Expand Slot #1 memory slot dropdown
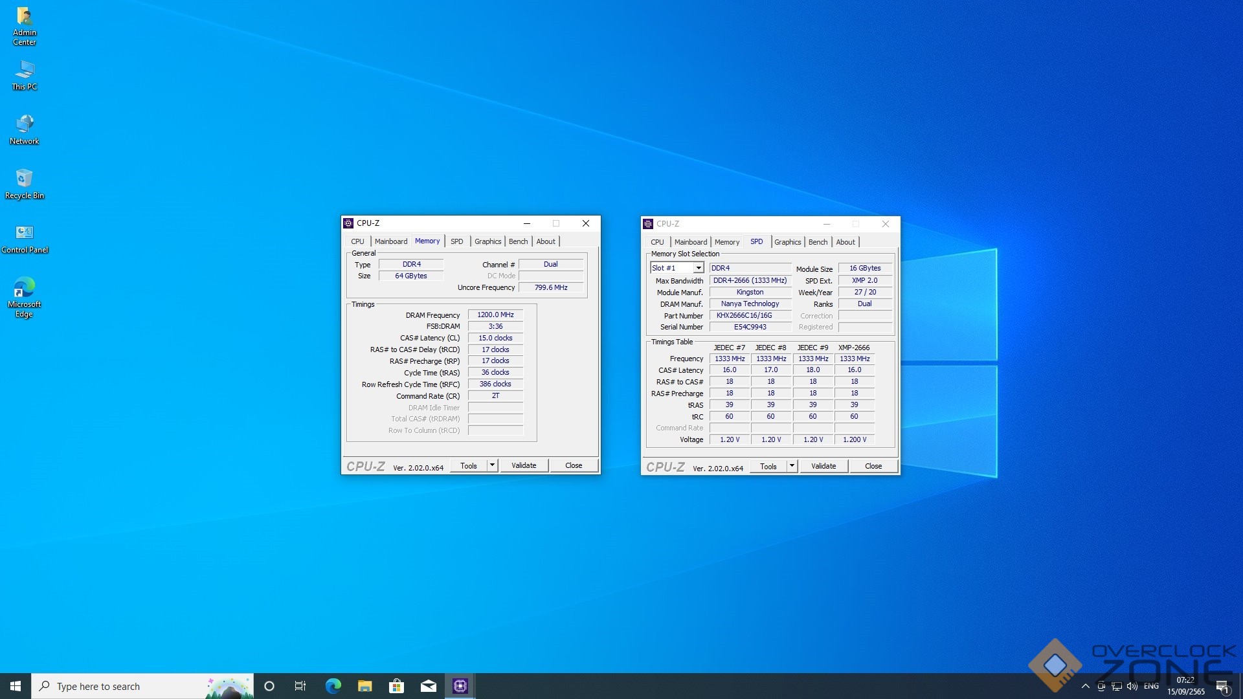This screenshot has height=699, width=1243. click(x=699, y=268)
